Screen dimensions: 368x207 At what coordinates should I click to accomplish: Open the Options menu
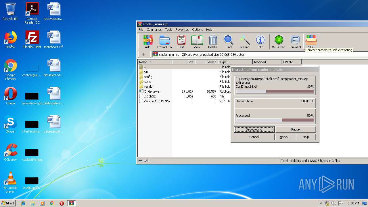point(198,30)
